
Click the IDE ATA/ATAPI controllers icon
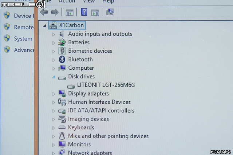pos(62,111)
